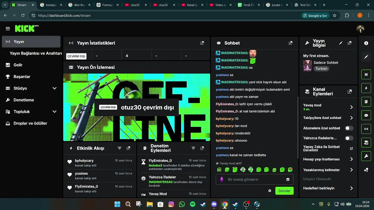Open the profile avatar menu
The image size is (374, 210).
(360, 29)
